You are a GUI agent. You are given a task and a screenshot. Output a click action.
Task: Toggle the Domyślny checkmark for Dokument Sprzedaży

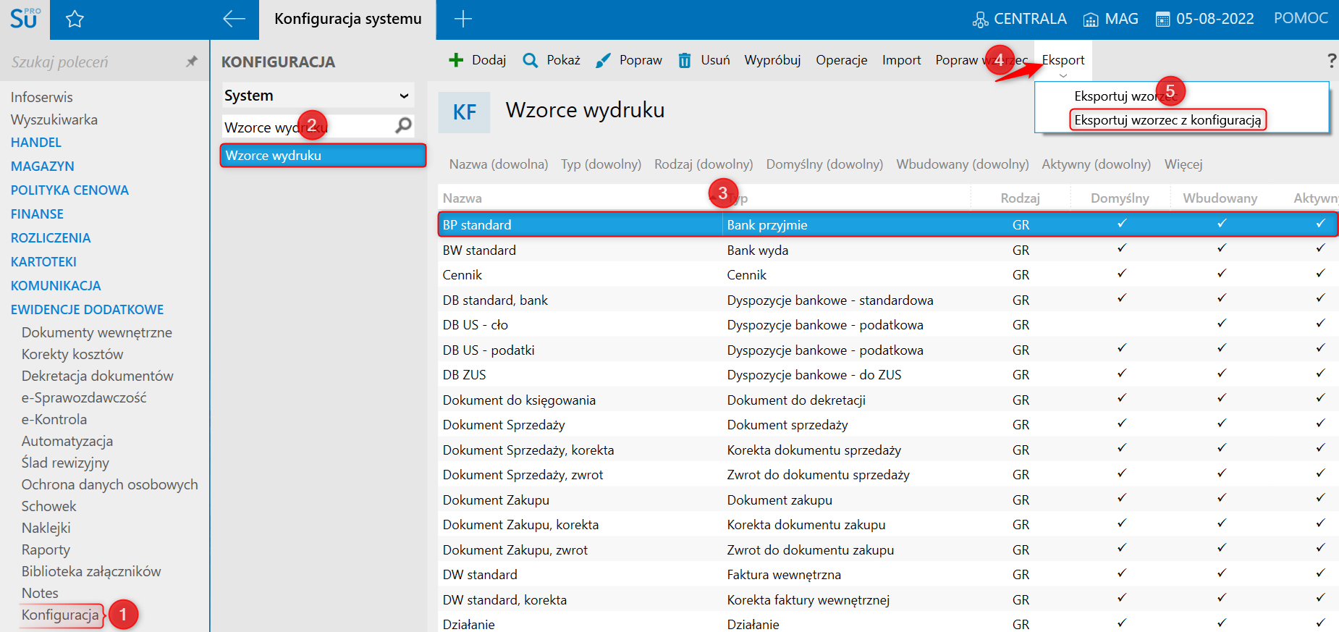coord(1122,423)
